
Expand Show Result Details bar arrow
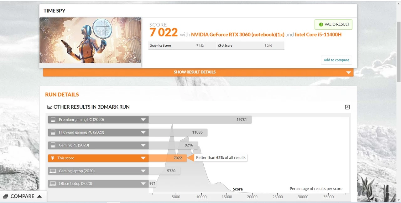pos(348,72)
